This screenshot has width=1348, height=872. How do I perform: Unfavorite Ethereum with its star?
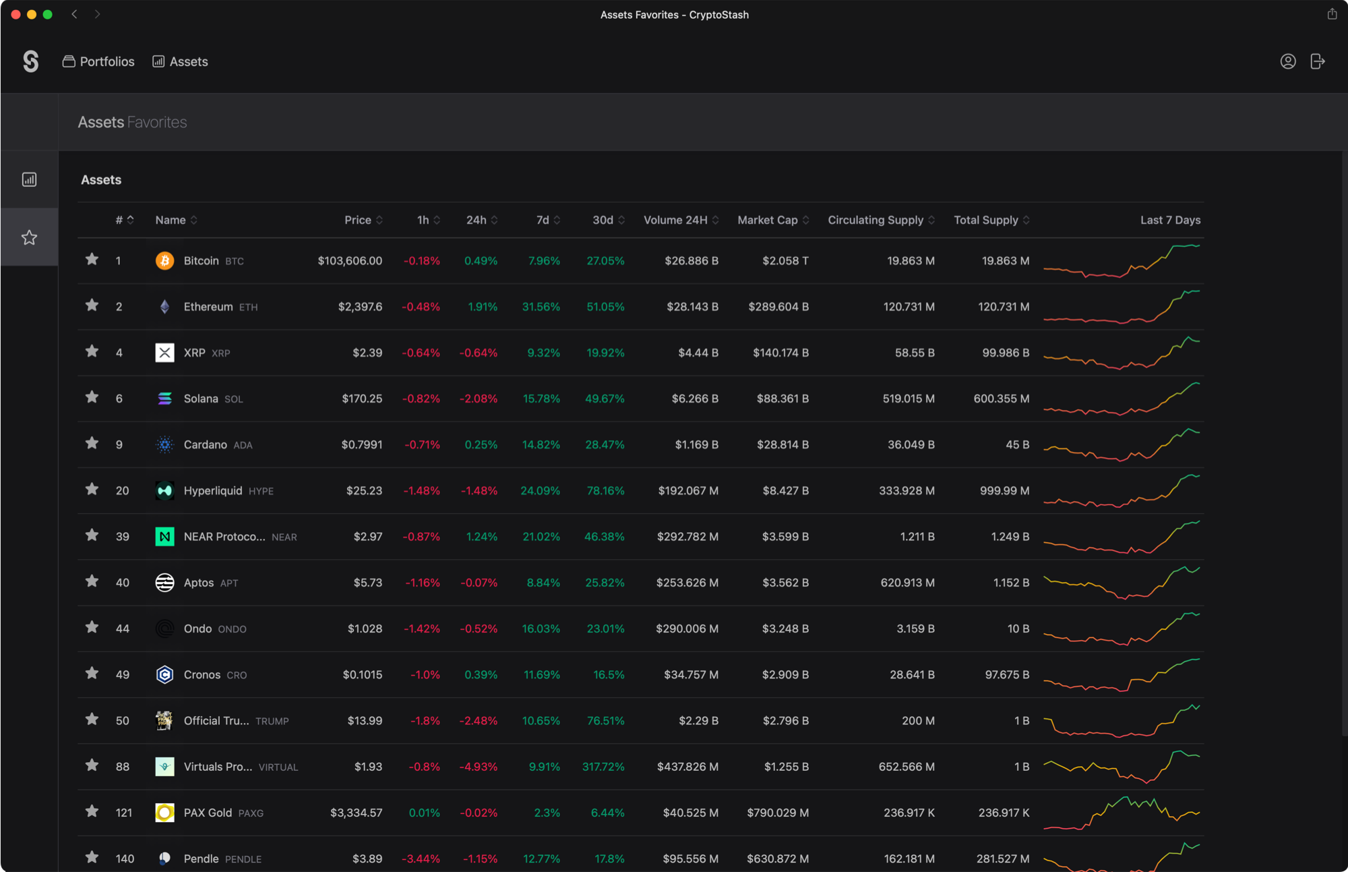pyautogui.click(x=92, y=305)
